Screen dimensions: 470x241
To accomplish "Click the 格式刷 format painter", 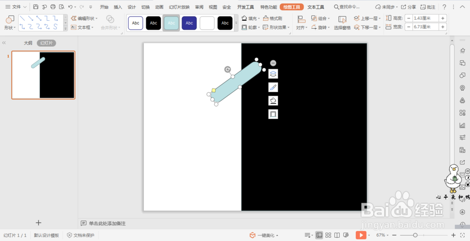I will tap(273, 18).
